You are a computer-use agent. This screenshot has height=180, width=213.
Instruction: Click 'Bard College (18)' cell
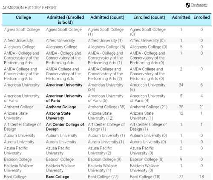(145, 177)
